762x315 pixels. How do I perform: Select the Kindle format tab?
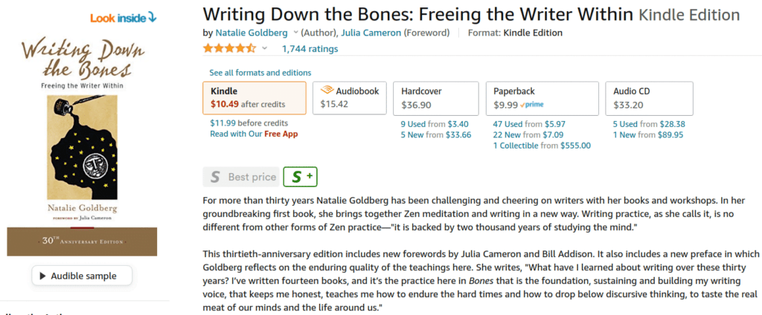click(254, 97)
